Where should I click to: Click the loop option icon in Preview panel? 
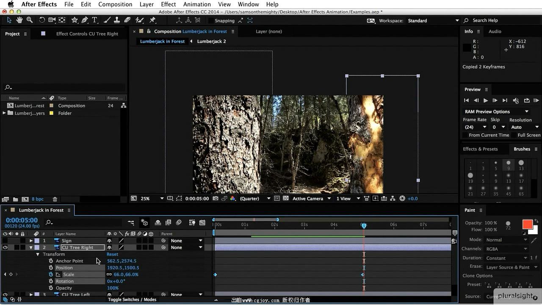tap(527, 100)
